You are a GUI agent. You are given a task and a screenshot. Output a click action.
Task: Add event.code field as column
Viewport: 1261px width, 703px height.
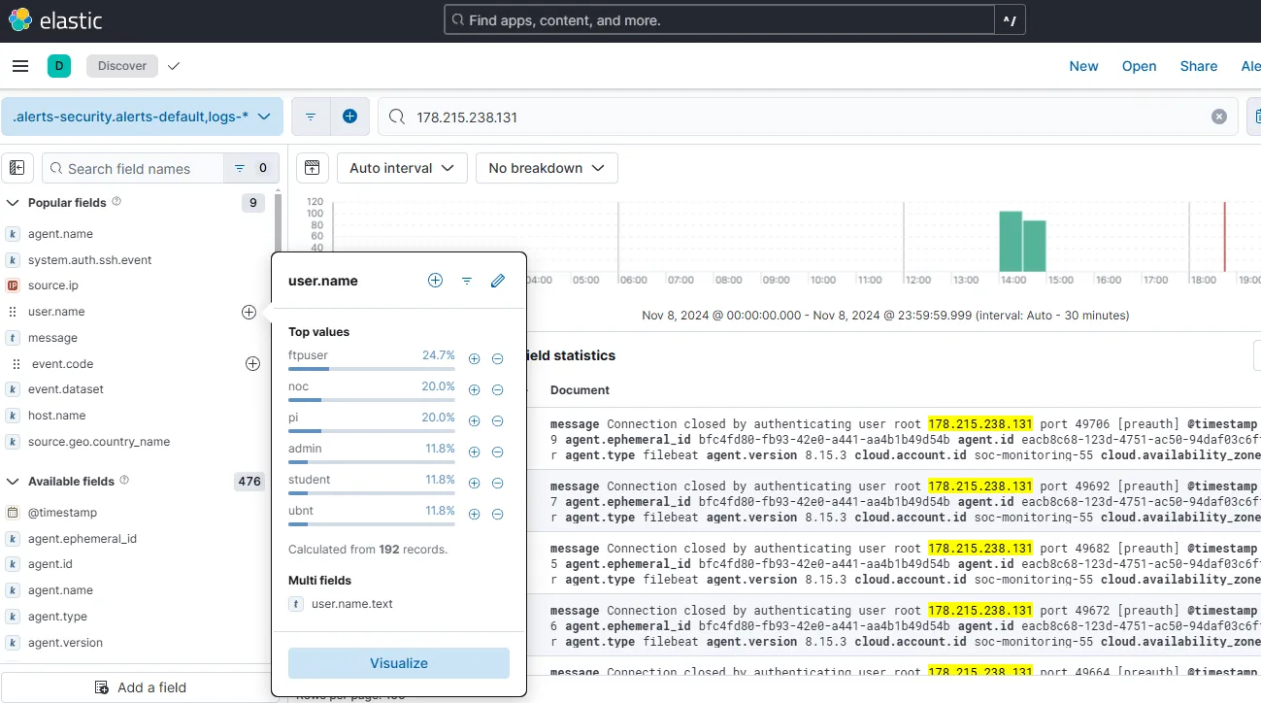tap(252, 363)
